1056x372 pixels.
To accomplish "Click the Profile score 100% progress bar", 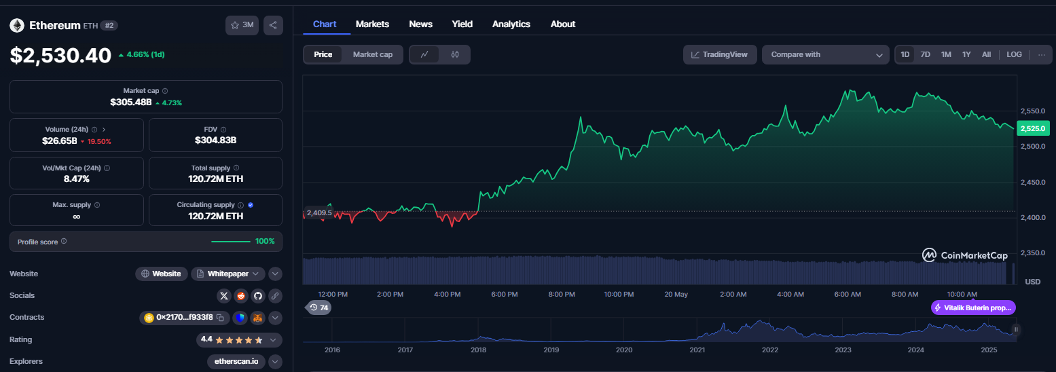I will (231, 241).
